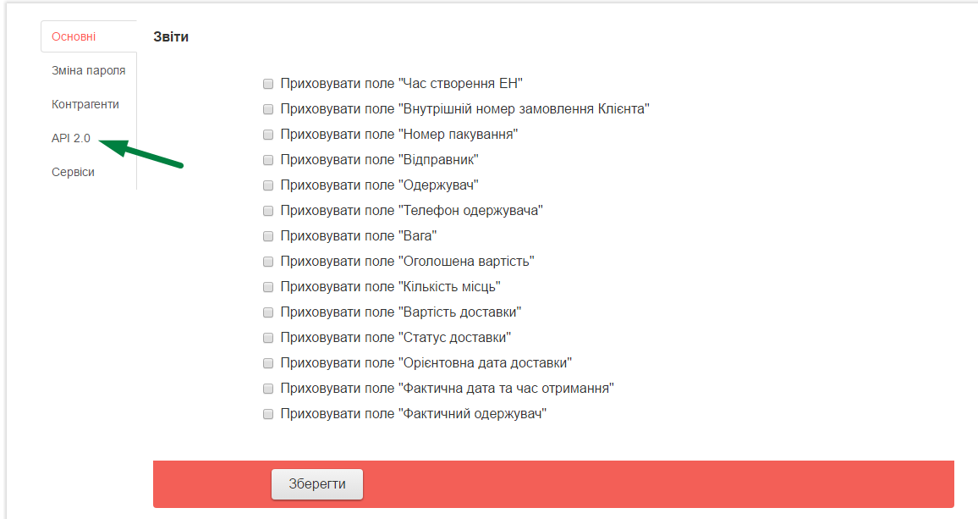This screenshot has width=978, height=519.
Task: Check hide "Фактична дата та час отримання"
Action: click(268, 389)
